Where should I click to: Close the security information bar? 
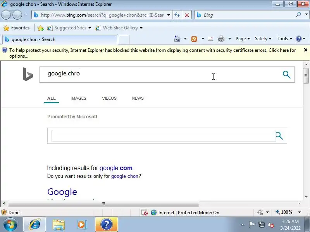tap(306, 50)
